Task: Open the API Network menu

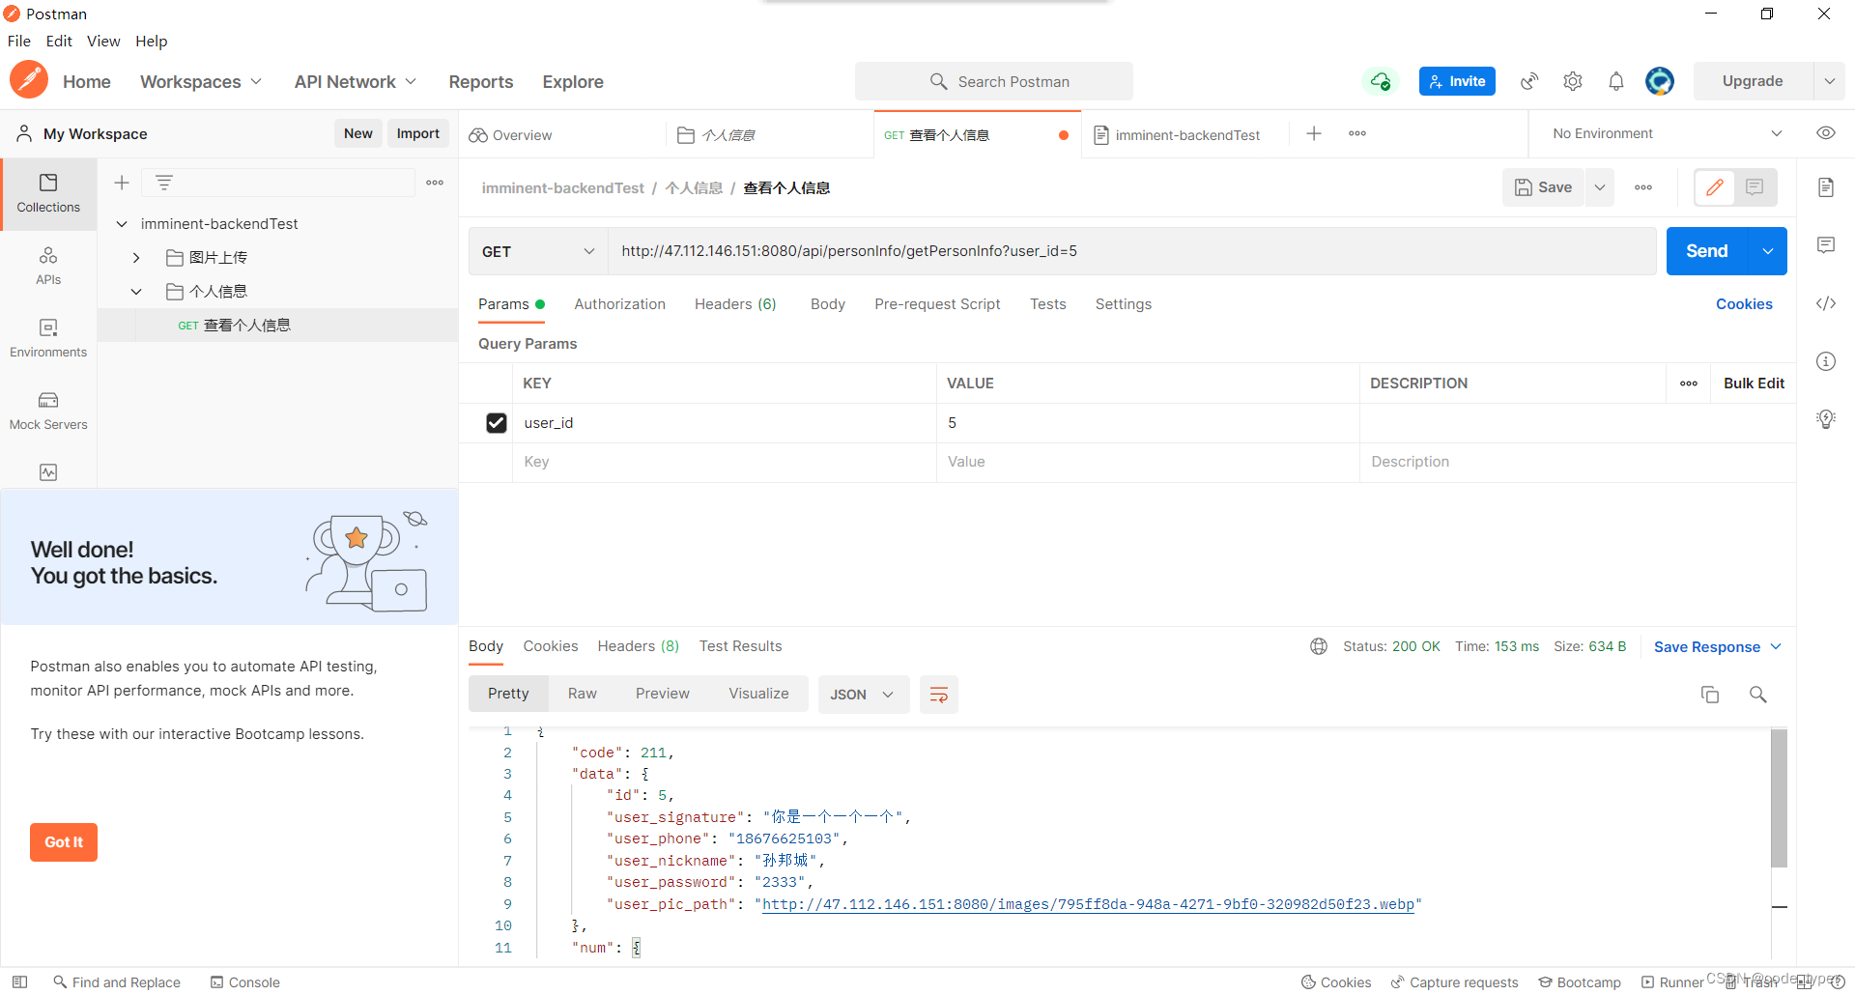Action: coord(356,82)
